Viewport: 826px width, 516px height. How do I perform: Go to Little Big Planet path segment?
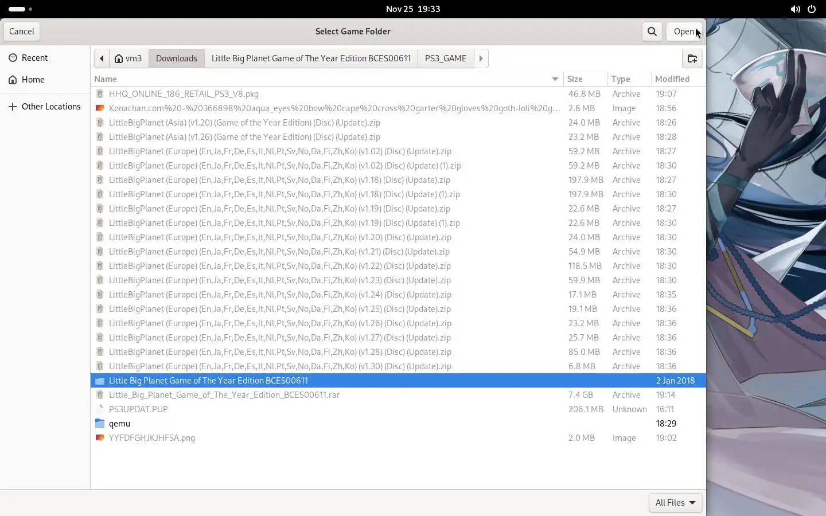(x=311, y=58)
